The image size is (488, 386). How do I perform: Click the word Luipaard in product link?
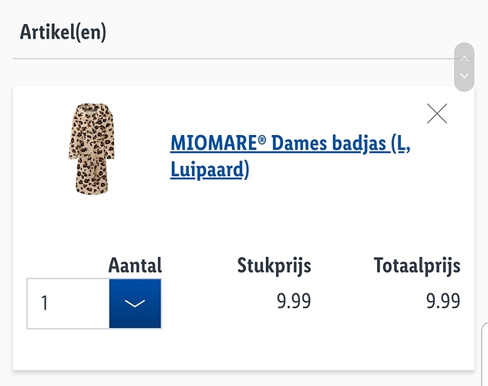click(207, 170)
